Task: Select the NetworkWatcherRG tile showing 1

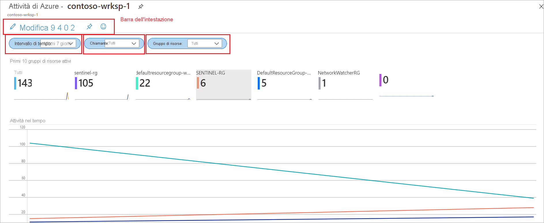Action: tap(345, 85)
